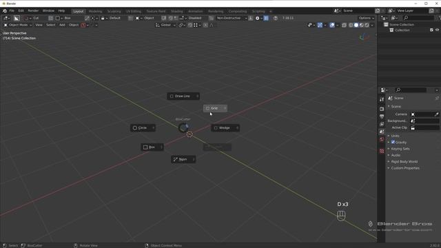The width and height of the screenshot is (441, 248).
Task: Open the viewport View menu
Action: pos(39,25)
